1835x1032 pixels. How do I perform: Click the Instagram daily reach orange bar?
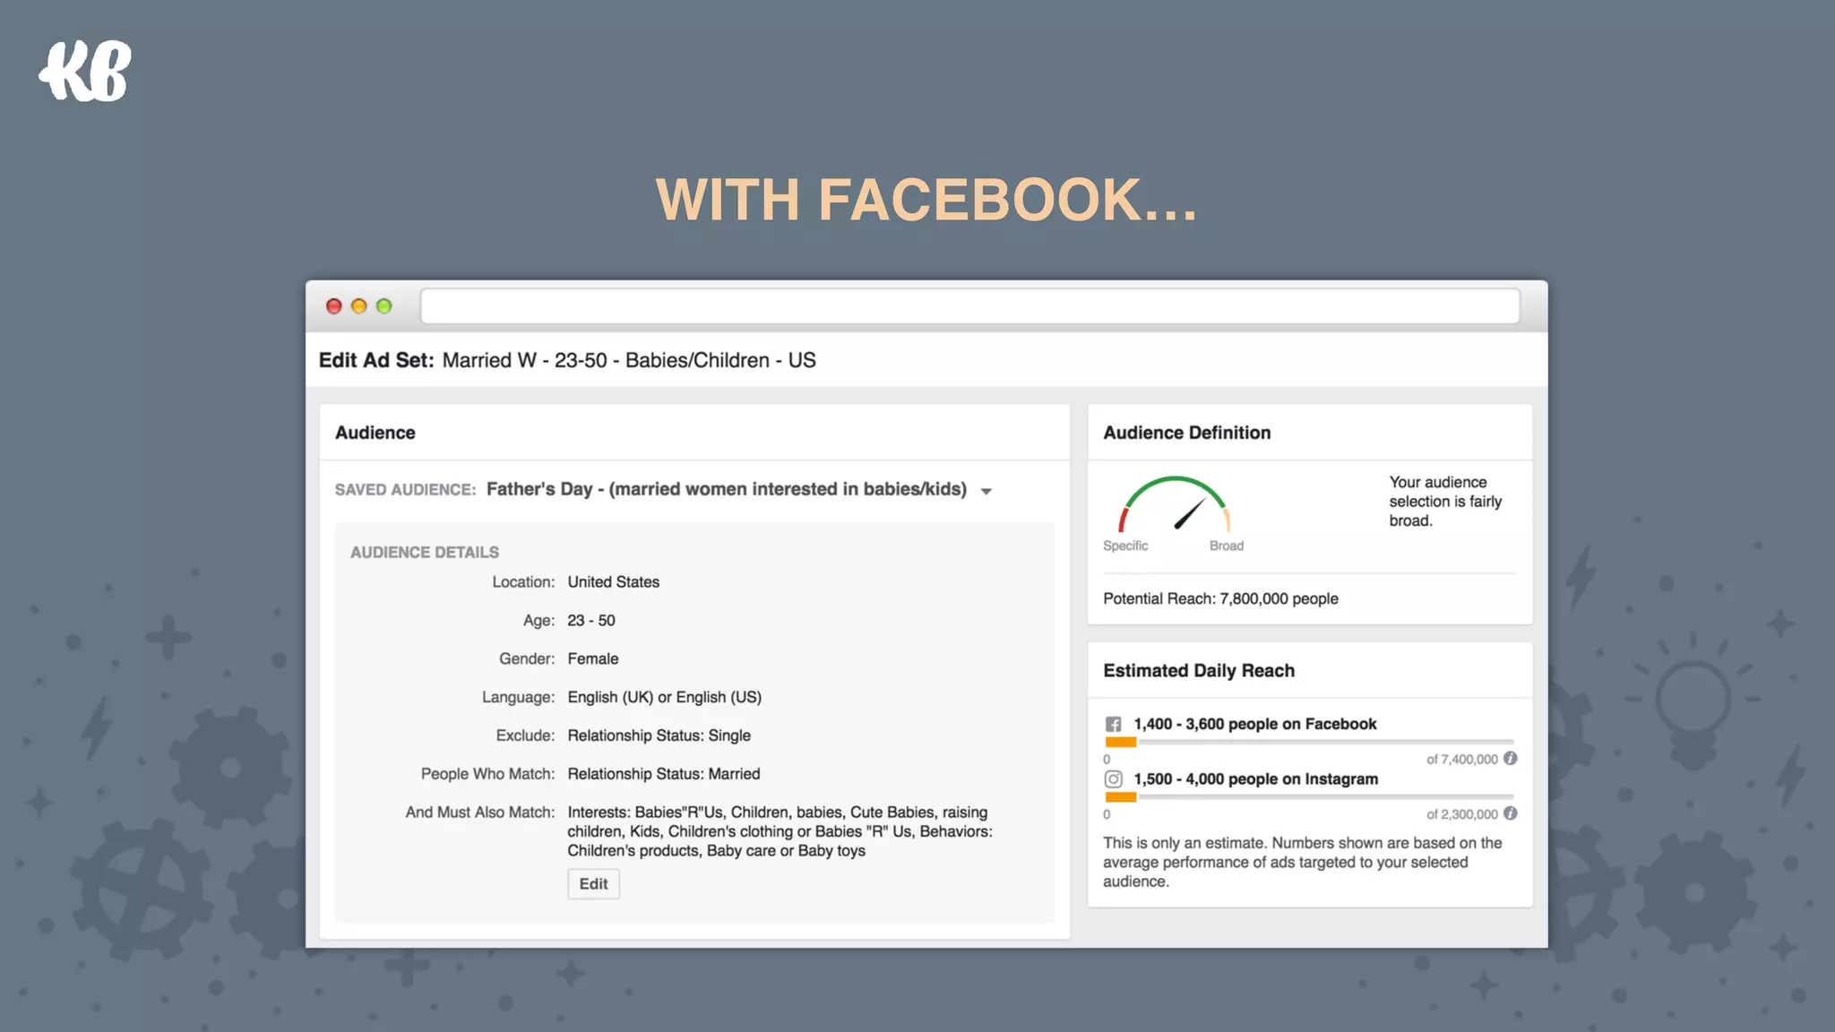pyautogui.click(x=1120, y=797)
